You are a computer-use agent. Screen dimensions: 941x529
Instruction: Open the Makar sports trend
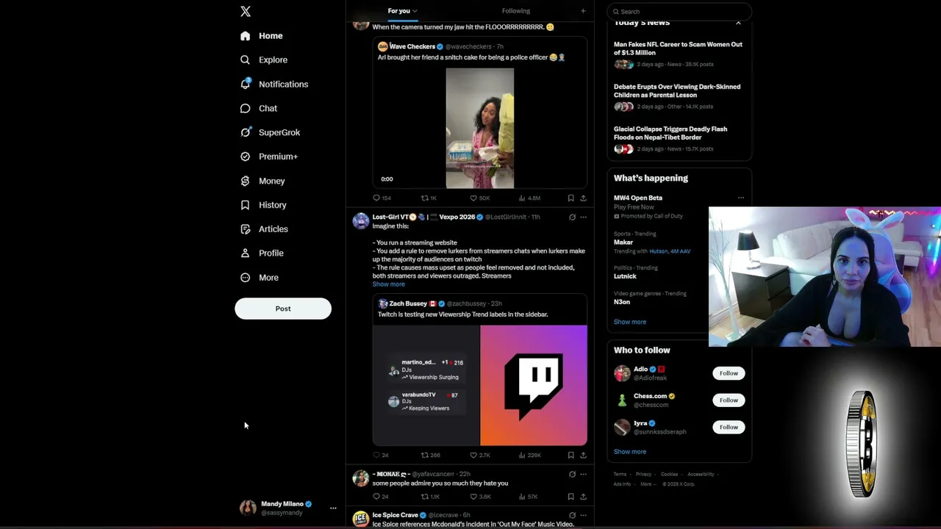(x=623, y=242)
